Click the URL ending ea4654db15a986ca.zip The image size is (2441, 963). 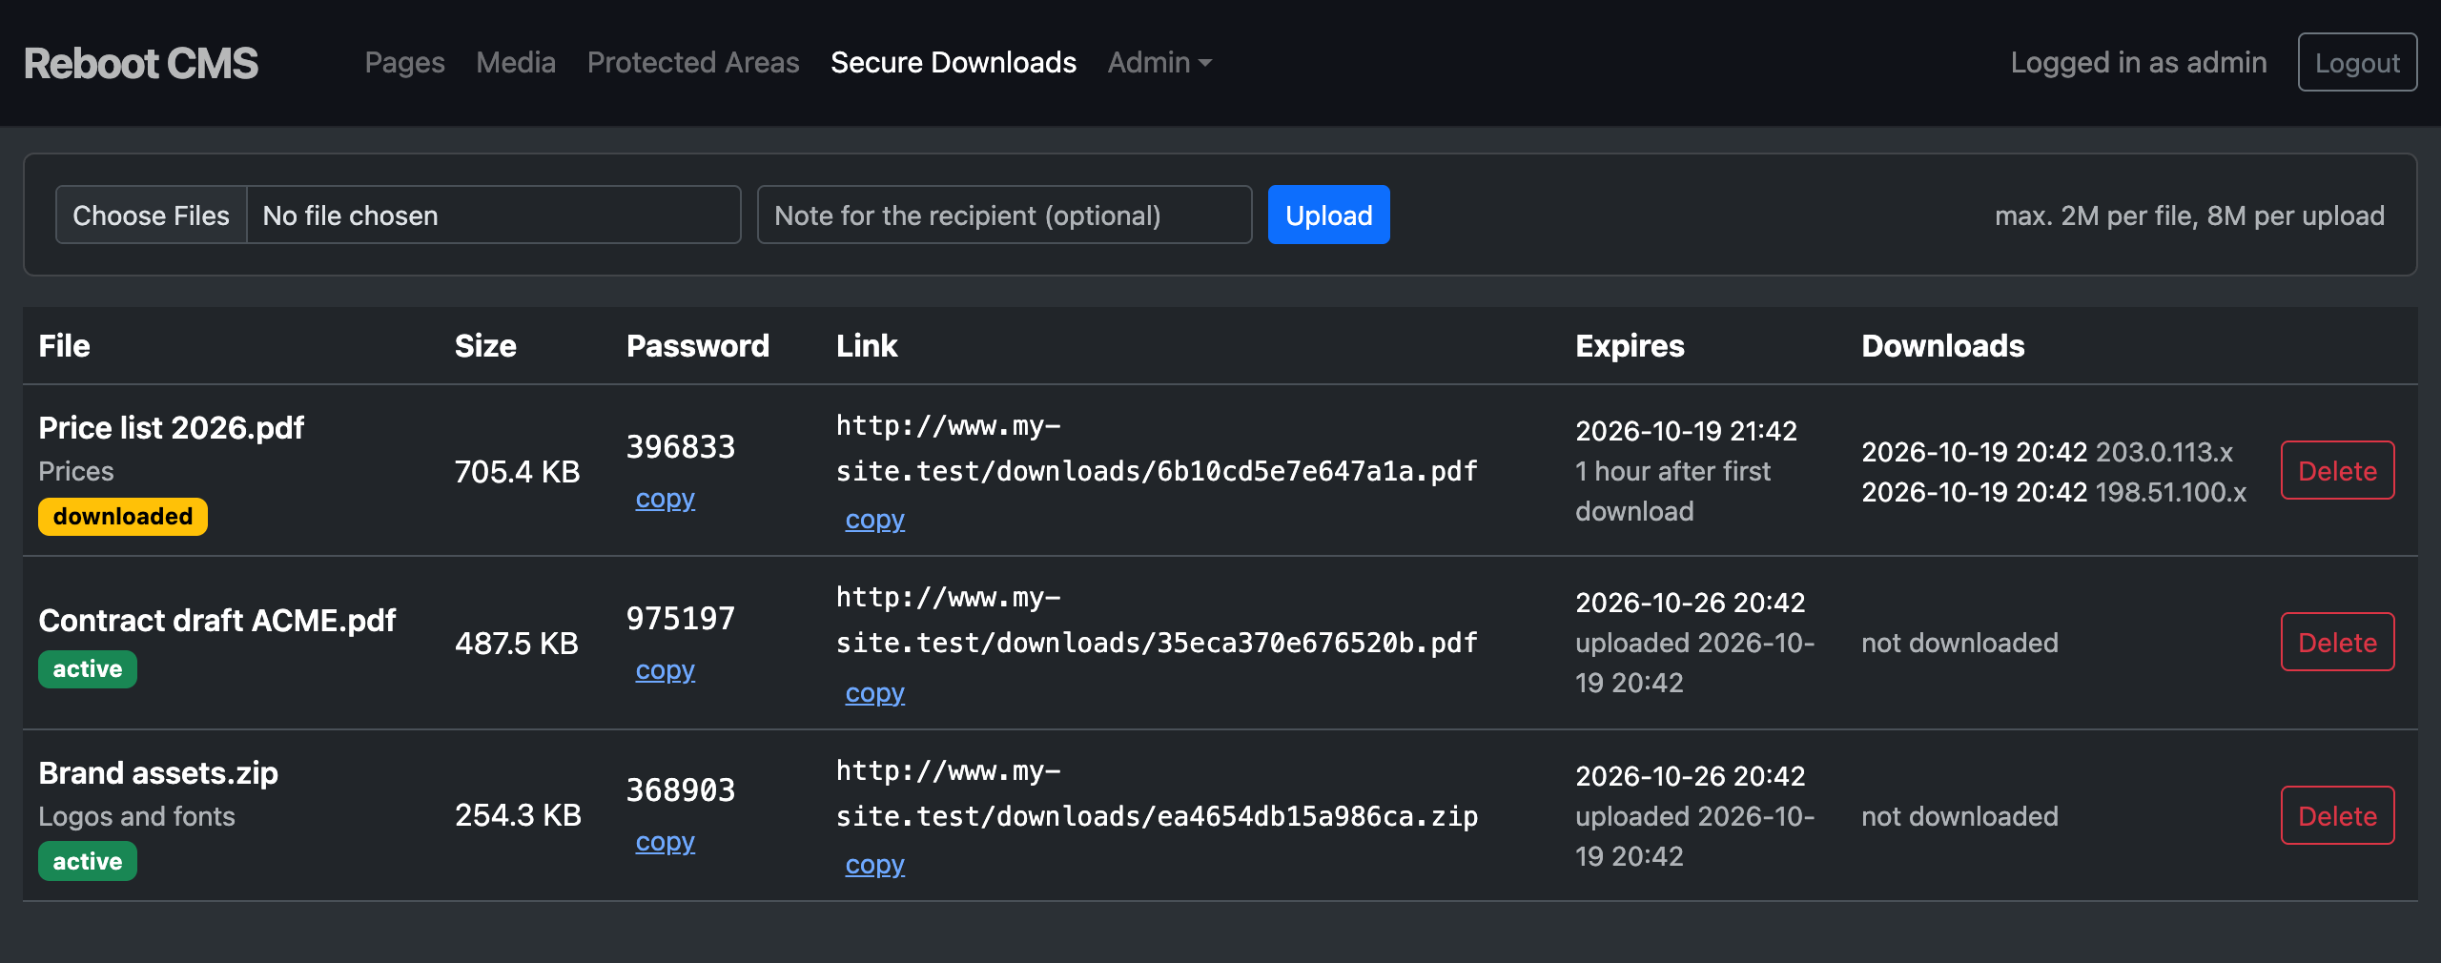point(1157,793)
